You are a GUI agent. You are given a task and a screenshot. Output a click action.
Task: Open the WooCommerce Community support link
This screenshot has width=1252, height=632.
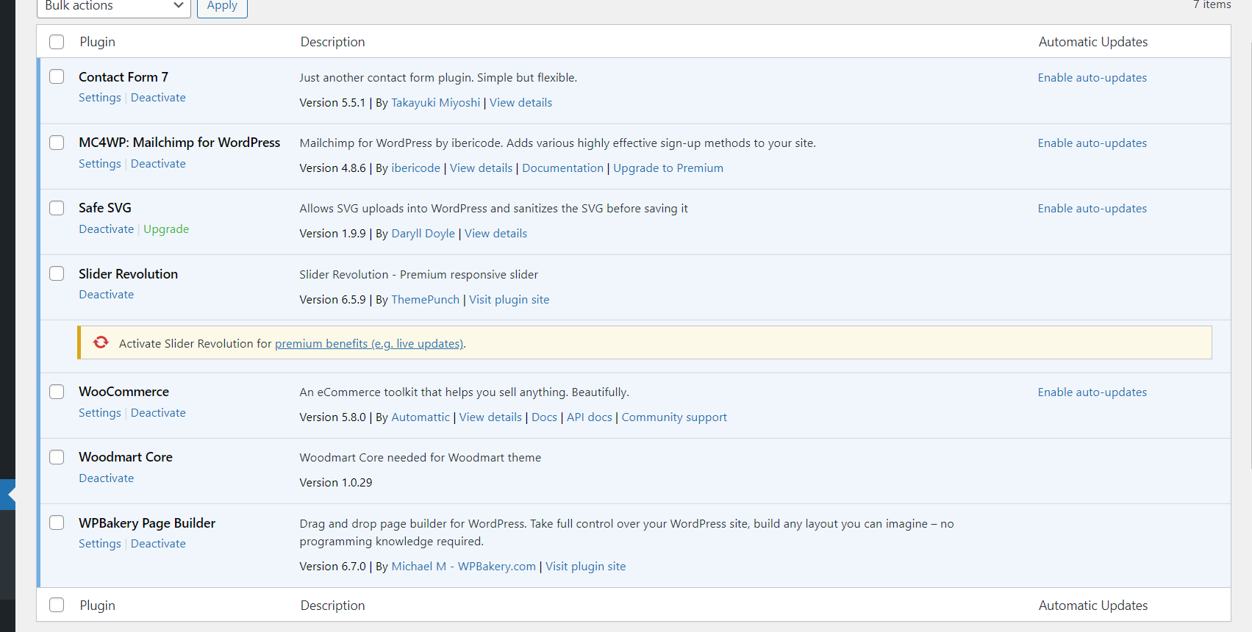pos(673,417)
